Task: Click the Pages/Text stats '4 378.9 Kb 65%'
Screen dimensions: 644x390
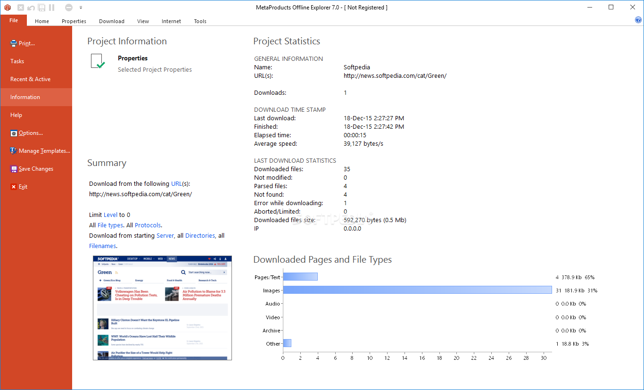Action: [x=575, y=277]
